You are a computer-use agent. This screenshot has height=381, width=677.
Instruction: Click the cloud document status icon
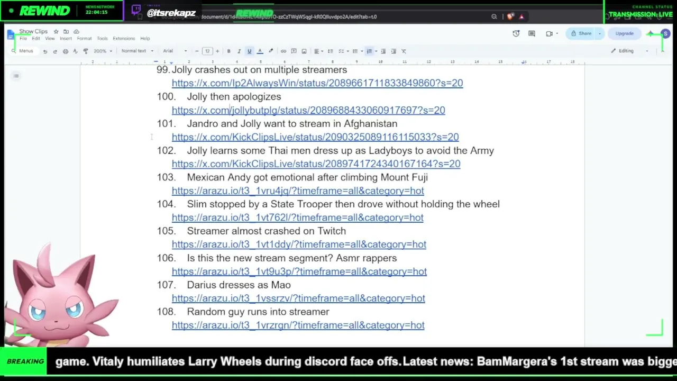[76, 32]
